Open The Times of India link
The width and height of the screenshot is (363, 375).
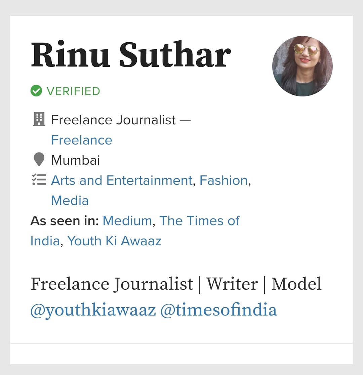pyautogui.click(x=199, y=221)
